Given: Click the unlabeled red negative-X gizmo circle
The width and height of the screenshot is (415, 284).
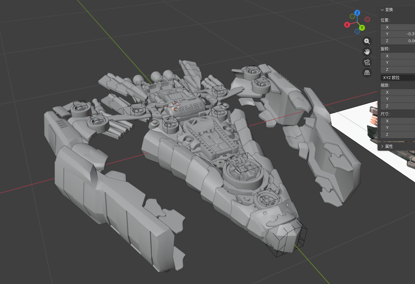Looking at the screenshot, I should pos(367,19).
